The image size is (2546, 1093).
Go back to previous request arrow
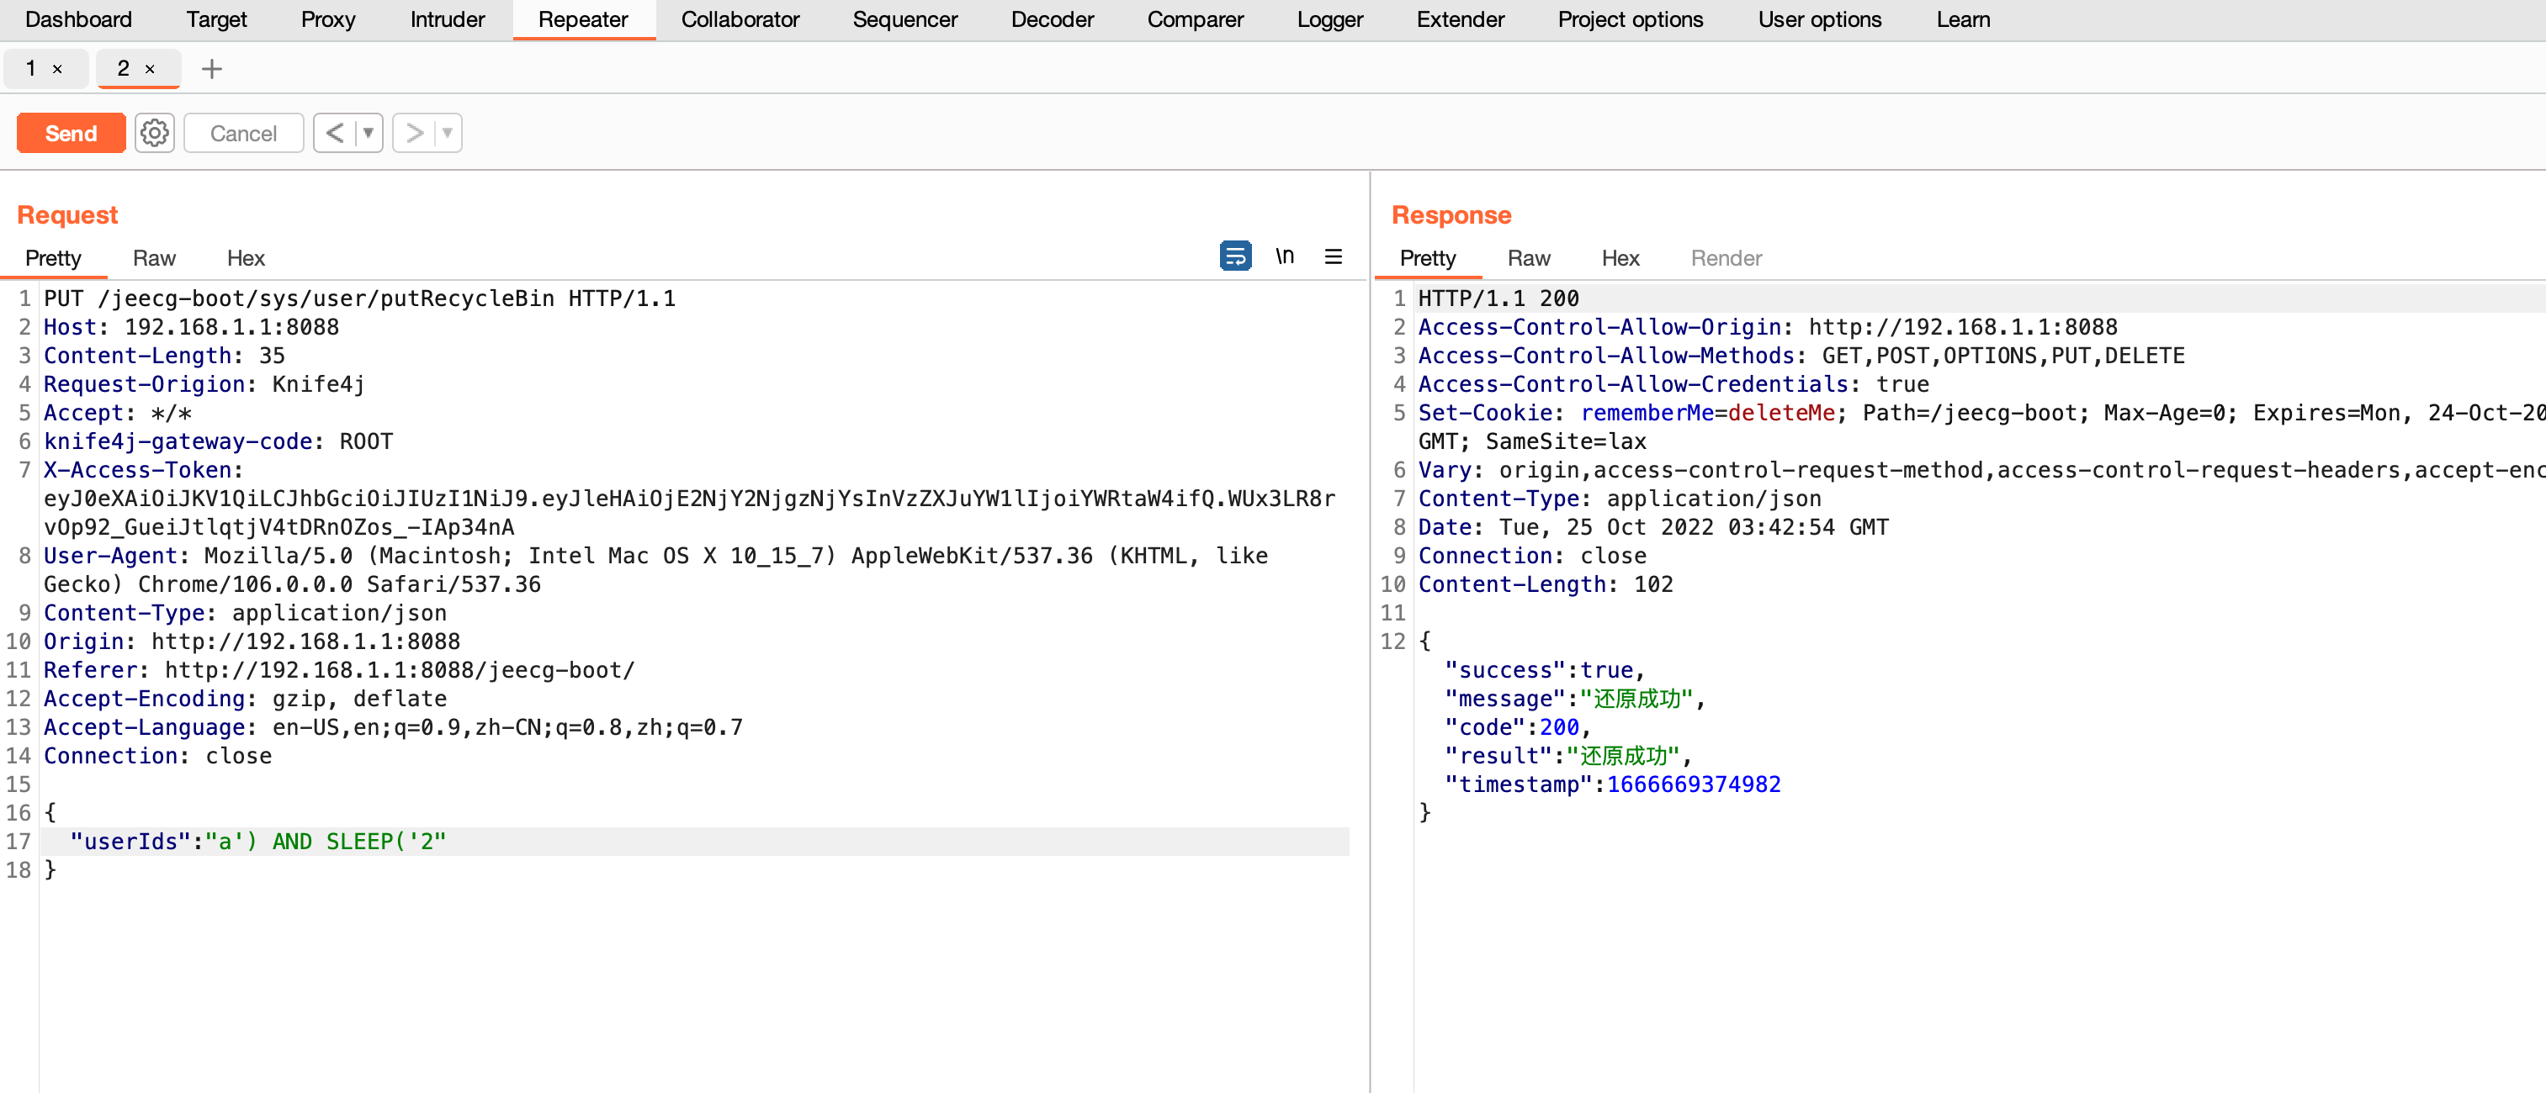(335, 134)
